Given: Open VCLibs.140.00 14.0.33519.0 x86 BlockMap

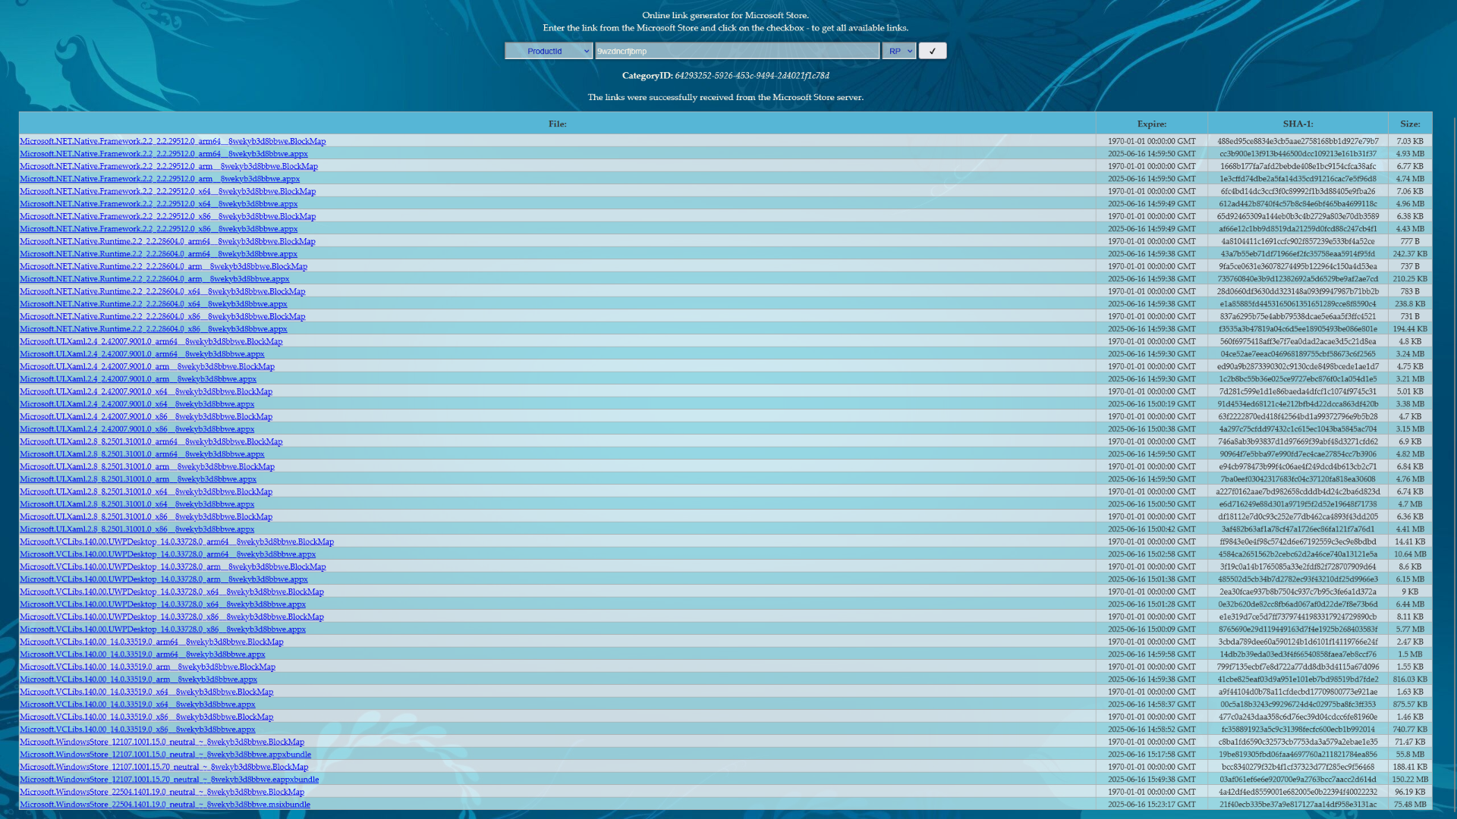Looking at the screenshot, I should click(146, 717).
